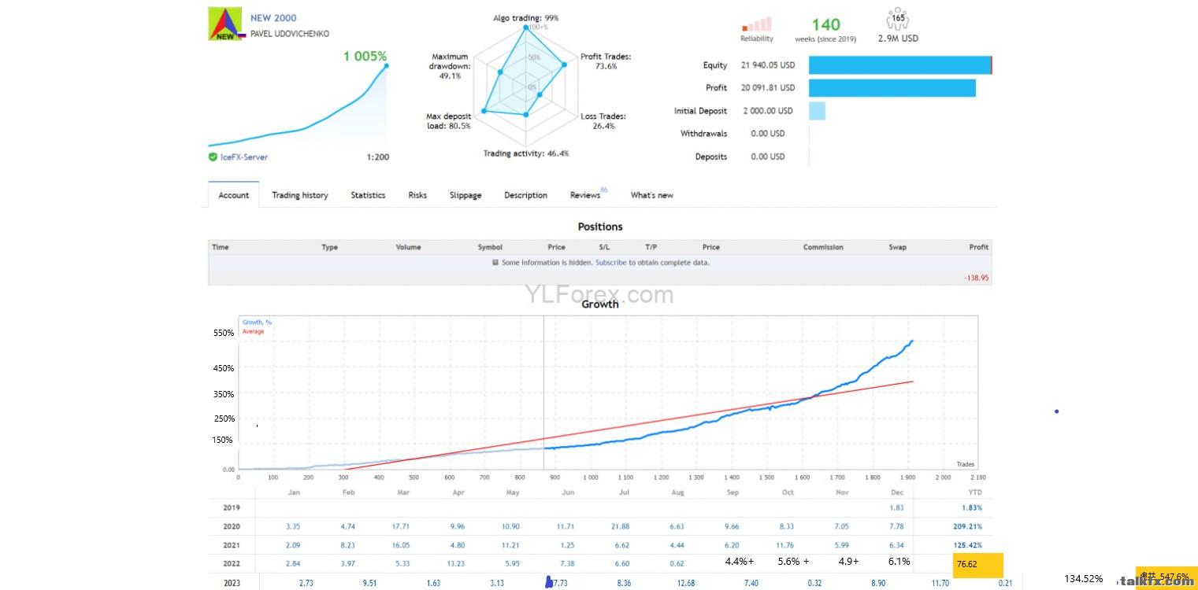This screenshot has width=1198, height=590.
Task: Click the 2022 row label
Action: click(x=232, y=563)
